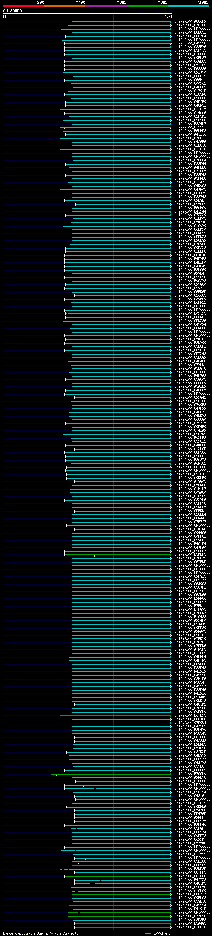The height and width of the screenshot is (936, 212).
Task: Select the UniRef100_B5A4G3 label
Action: [x=190, y=924]
